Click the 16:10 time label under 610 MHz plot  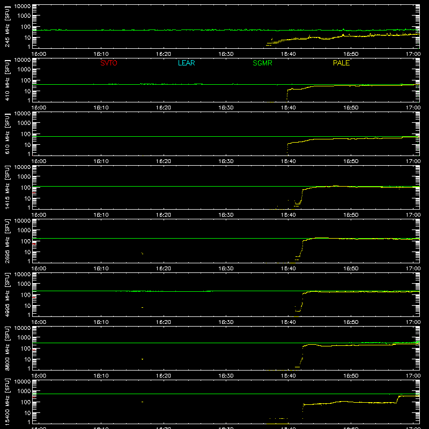pos(101,161)
